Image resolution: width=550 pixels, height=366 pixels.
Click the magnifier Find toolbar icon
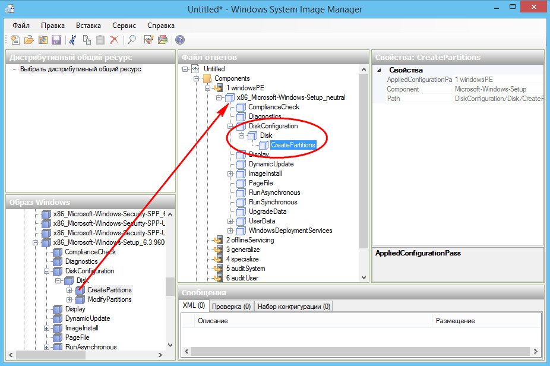tap(132, 40)
